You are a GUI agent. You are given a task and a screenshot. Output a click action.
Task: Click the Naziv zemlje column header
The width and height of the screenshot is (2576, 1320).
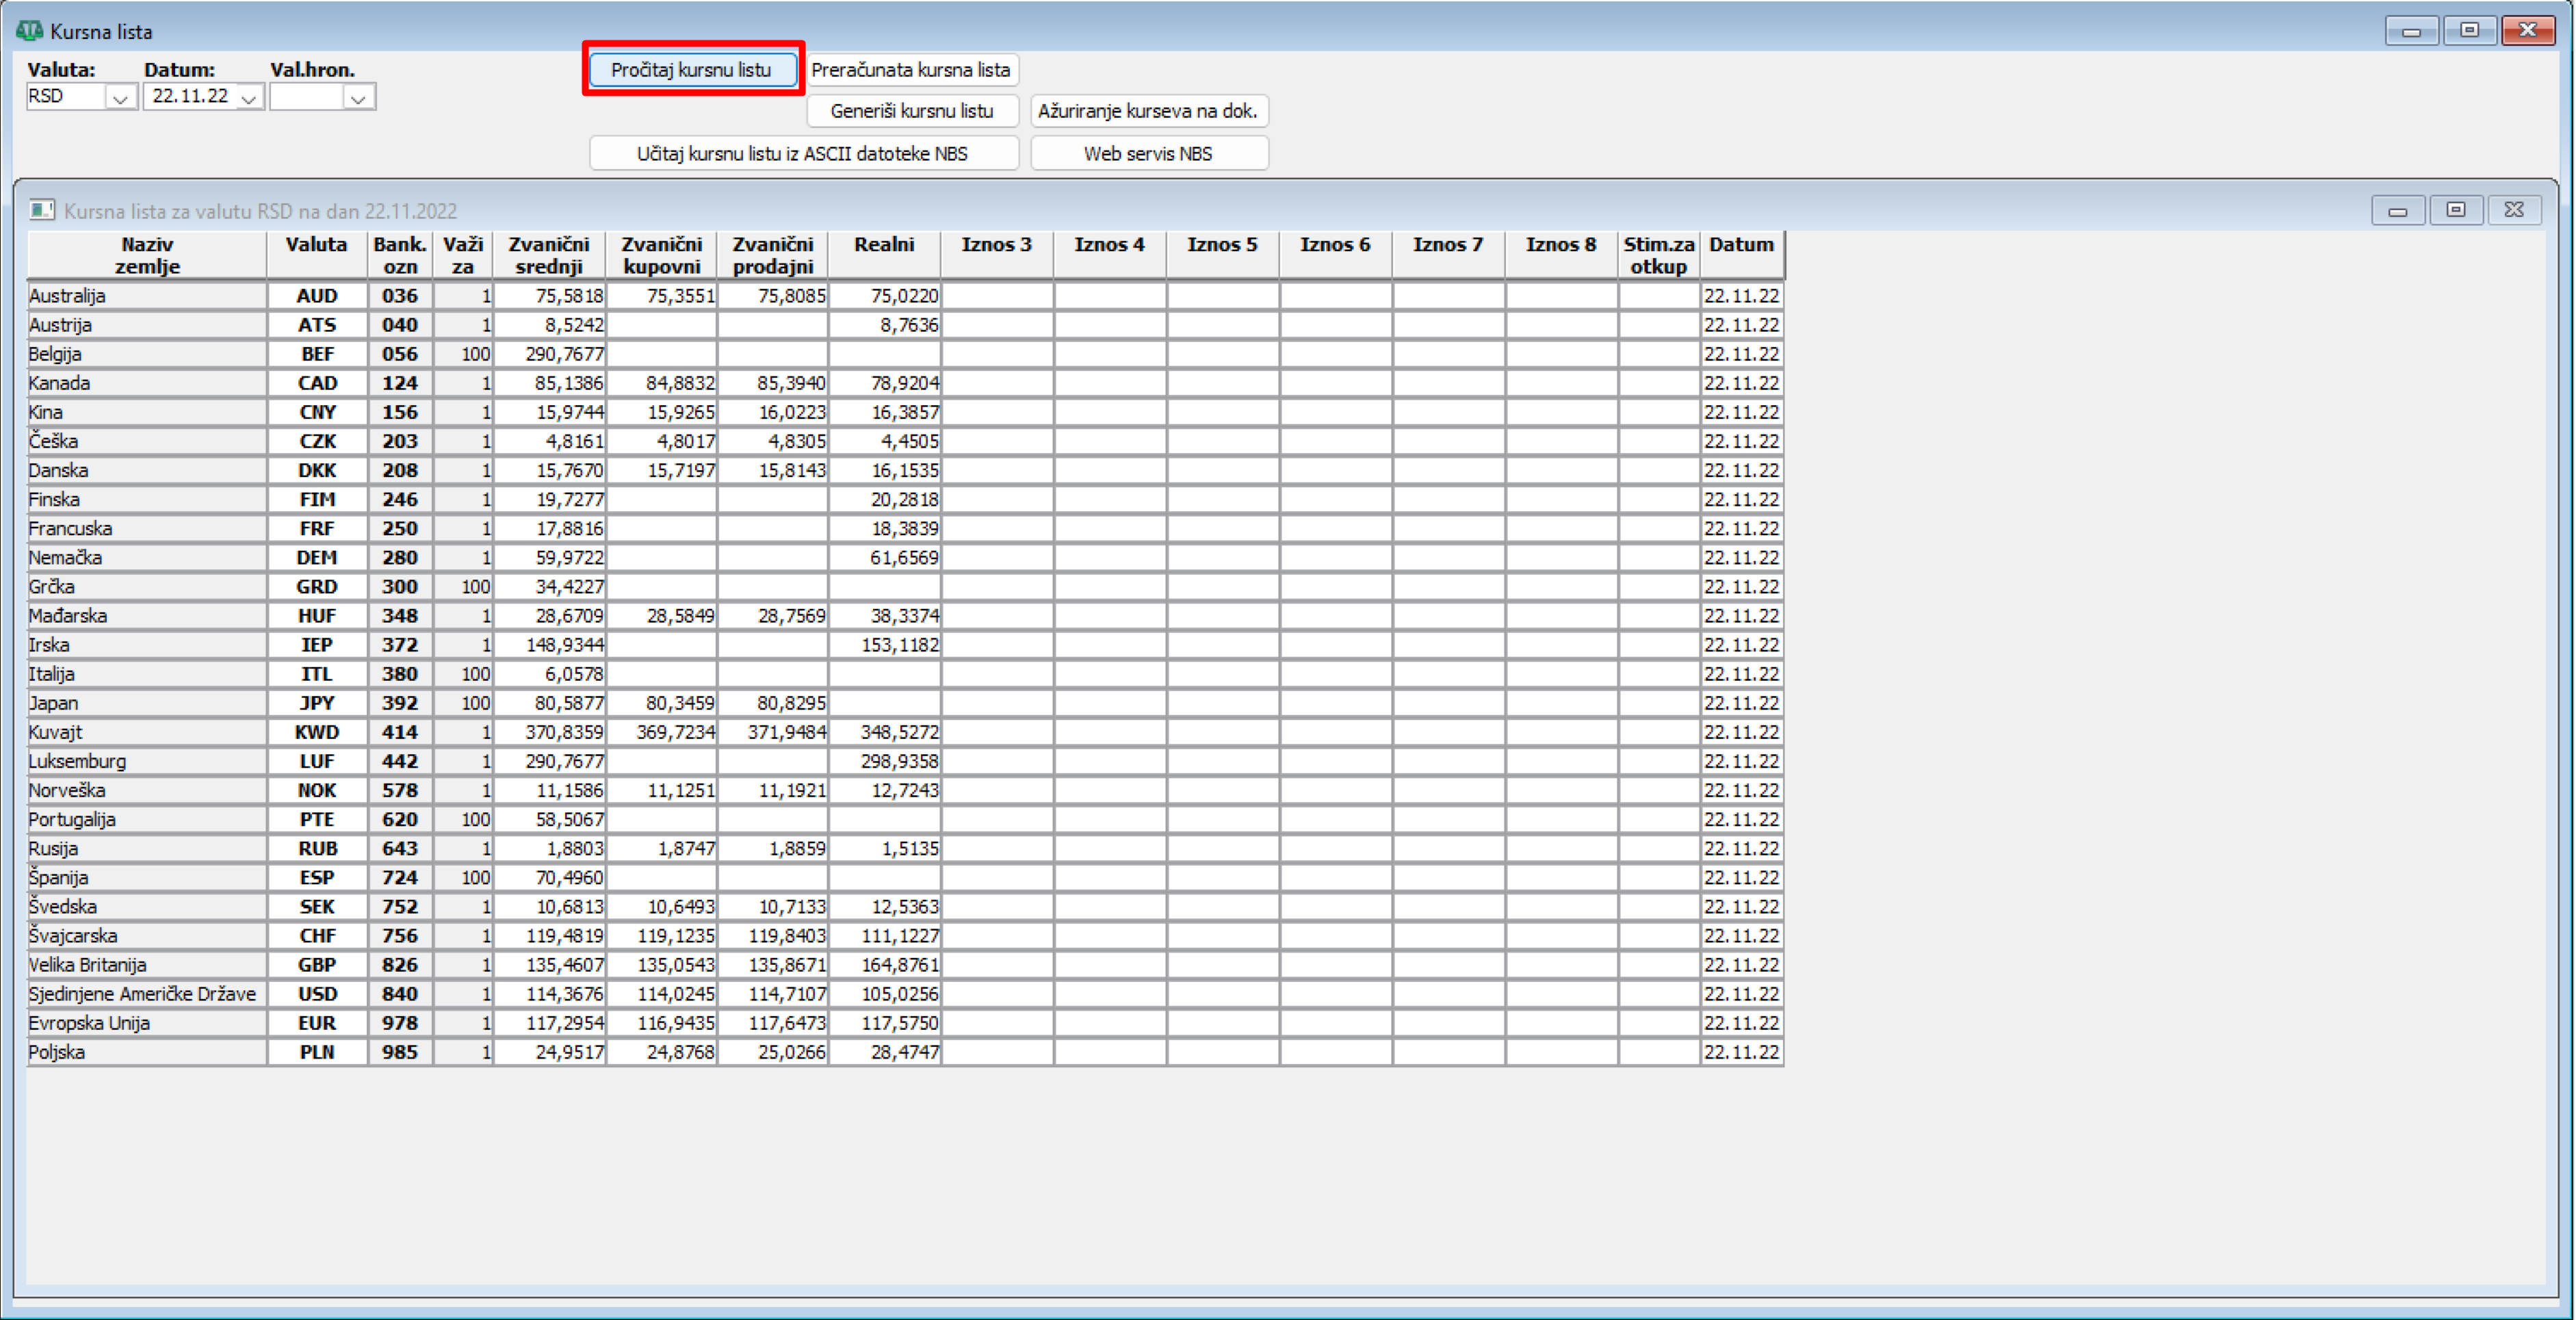pos(147,255)
